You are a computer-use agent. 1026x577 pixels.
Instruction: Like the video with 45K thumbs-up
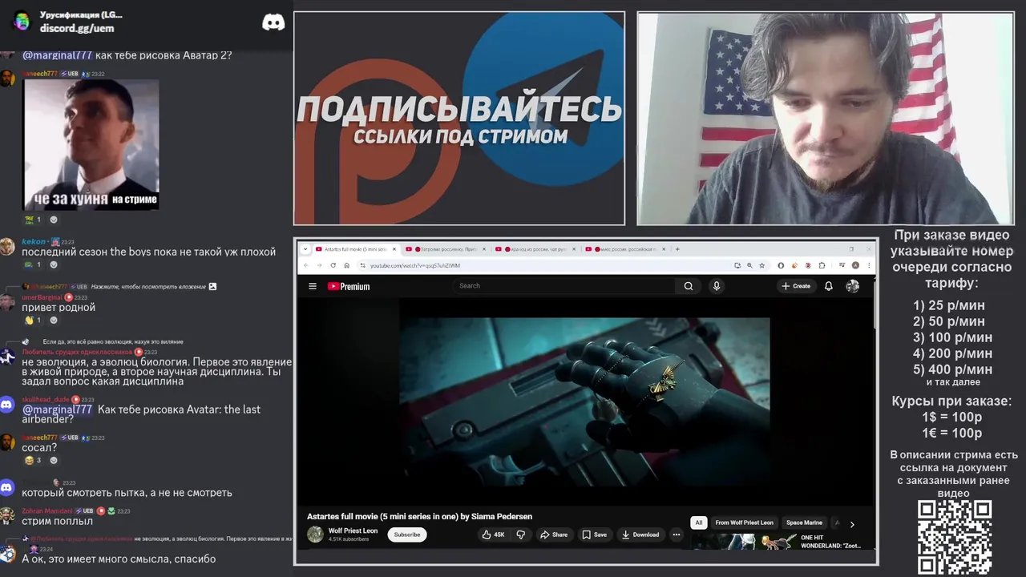pos(493,535)
